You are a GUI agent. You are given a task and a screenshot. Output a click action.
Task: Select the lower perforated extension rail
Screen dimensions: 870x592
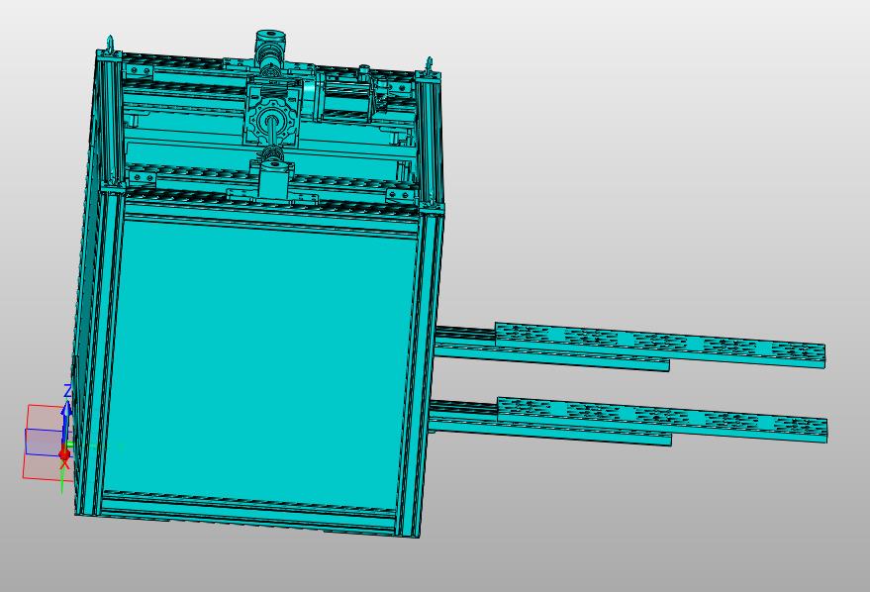pos(661,419)
